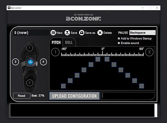Click the Save profile icon
Screen dimensions: 167x123
click(x=67, y=33)
